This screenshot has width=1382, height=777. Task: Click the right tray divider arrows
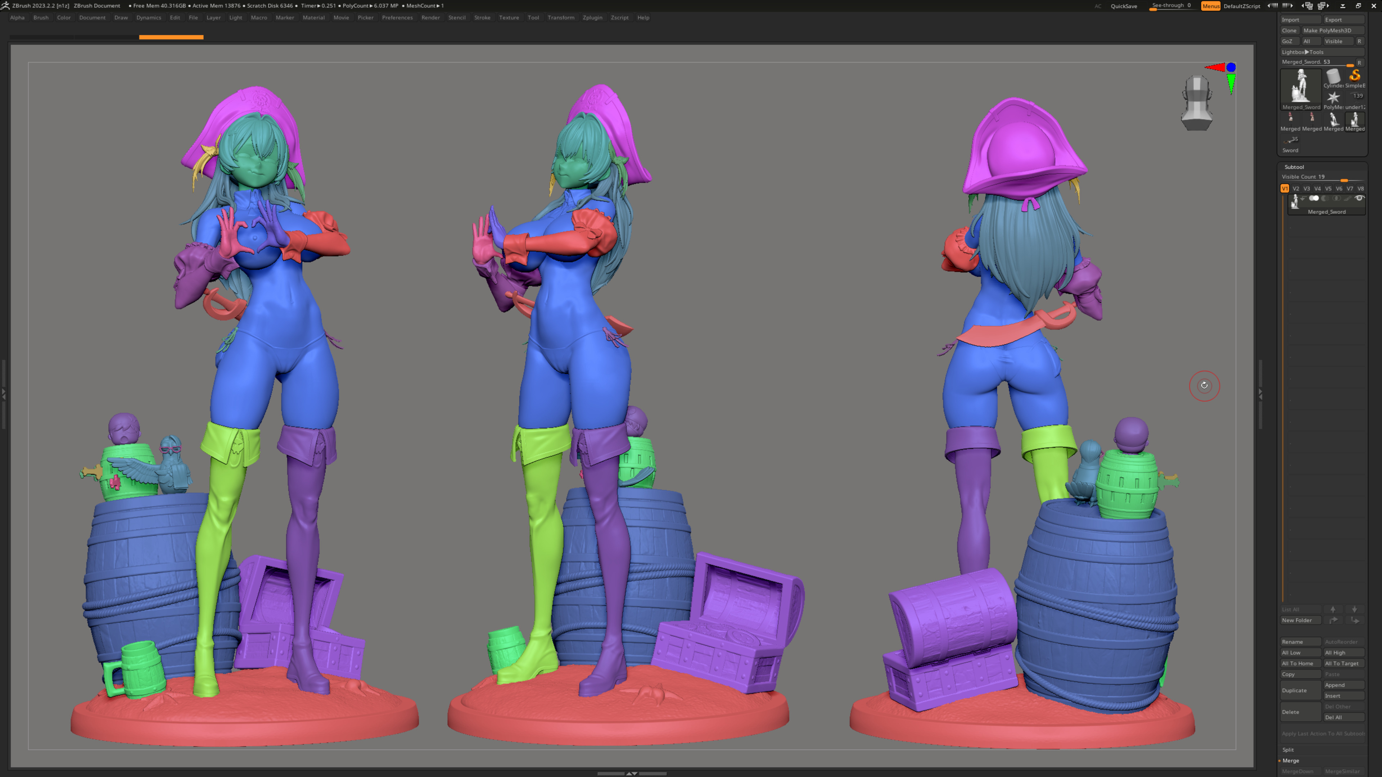[x=1261, y=394]
